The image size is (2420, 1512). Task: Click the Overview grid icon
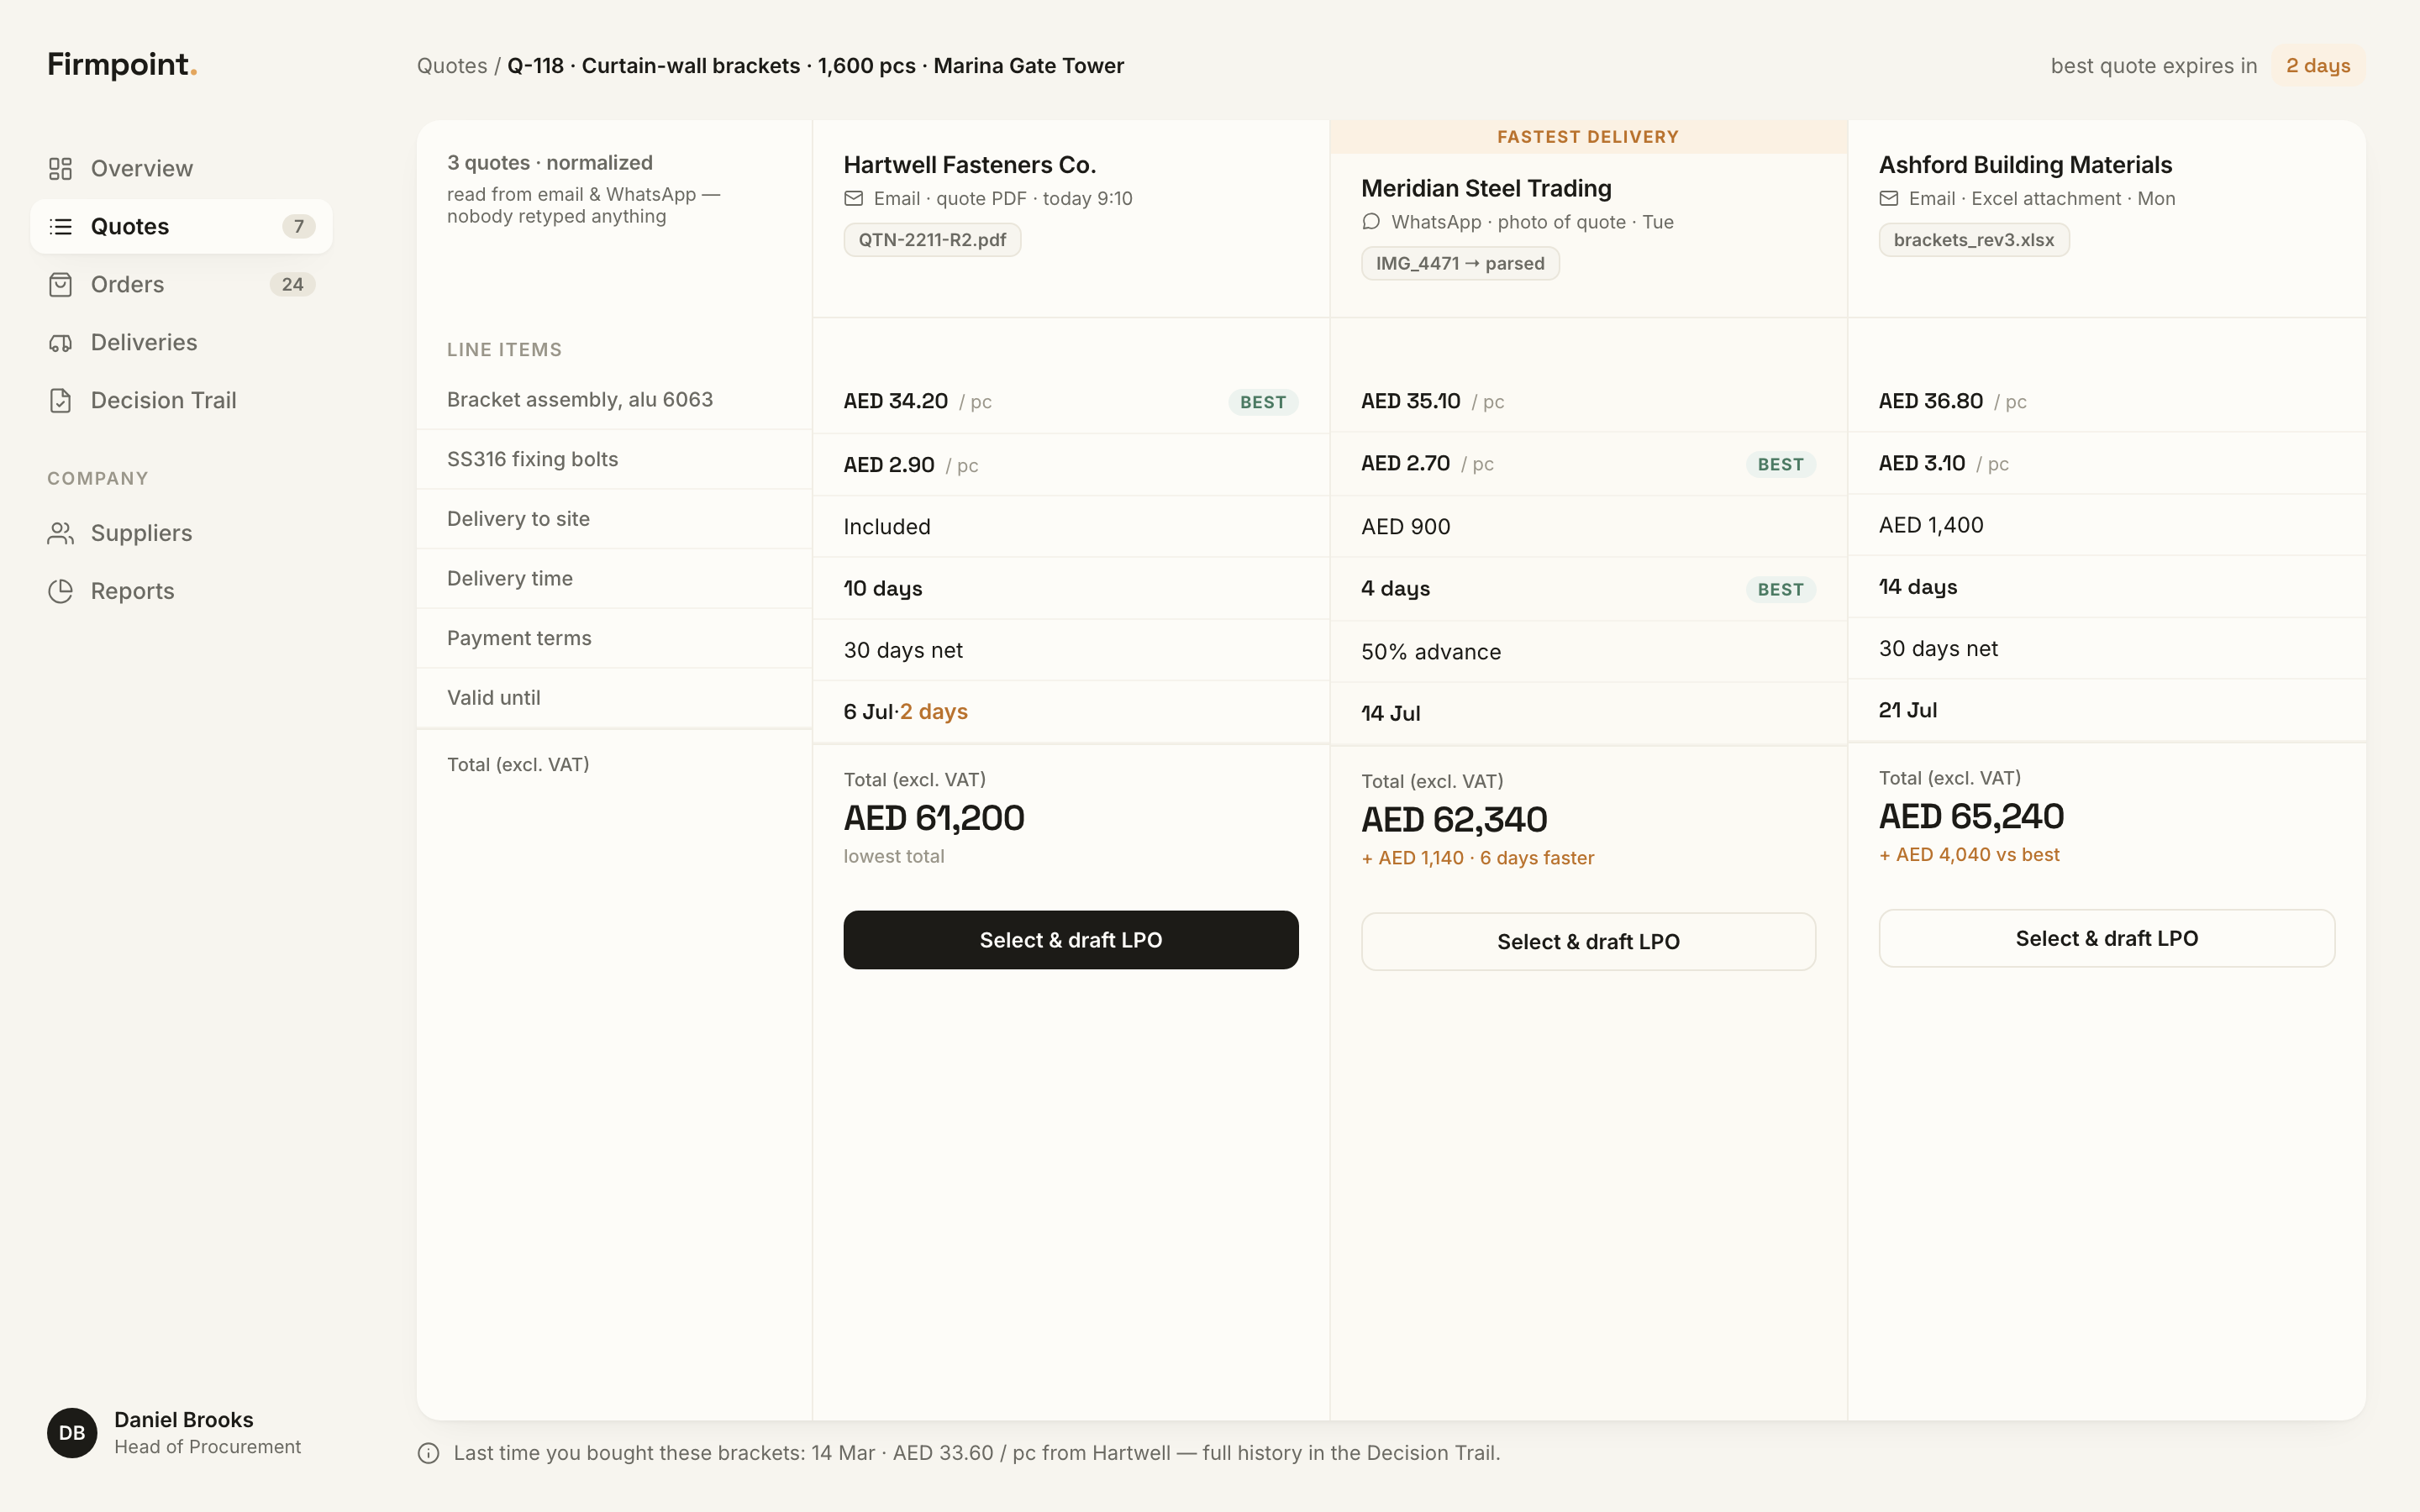tap(60, 168)
